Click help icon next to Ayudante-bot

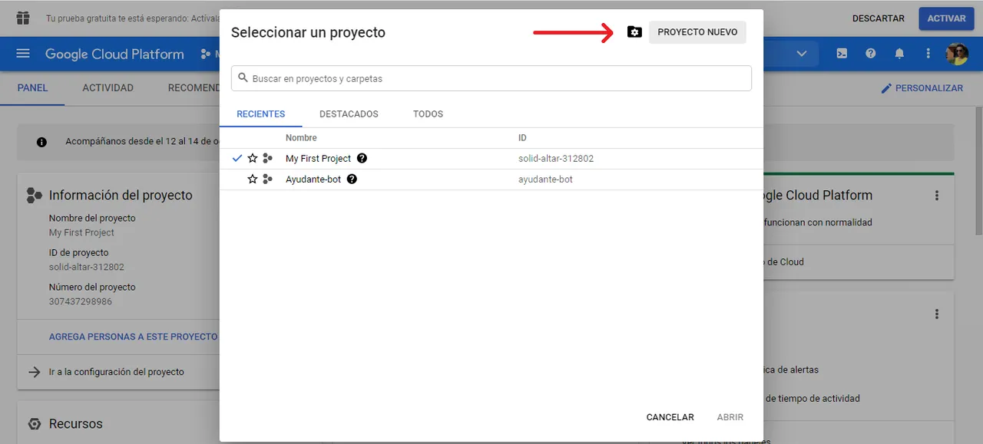(352, 179)
